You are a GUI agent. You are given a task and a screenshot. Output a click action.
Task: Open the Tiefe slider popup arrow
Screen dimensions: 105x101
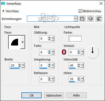(x=52, y=52)
